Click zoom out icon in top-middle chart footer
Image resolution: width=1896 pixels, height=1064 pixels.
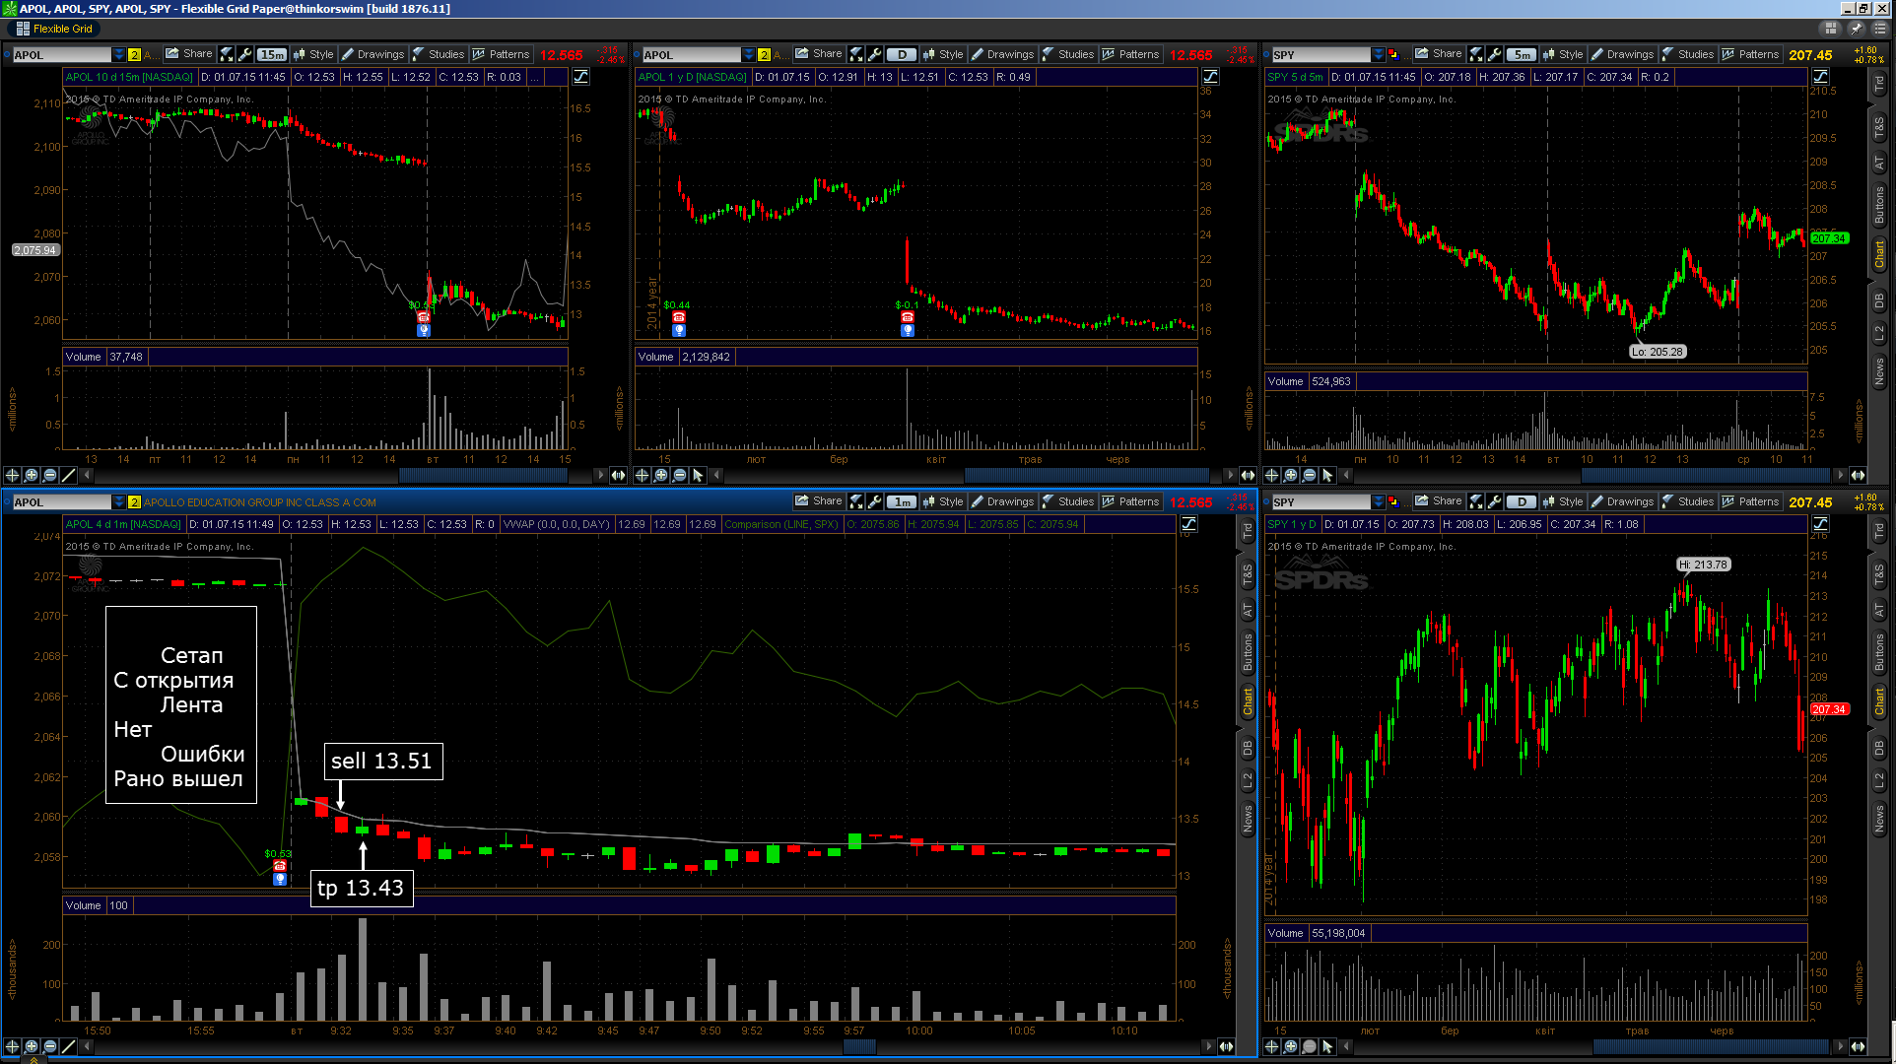680,475
